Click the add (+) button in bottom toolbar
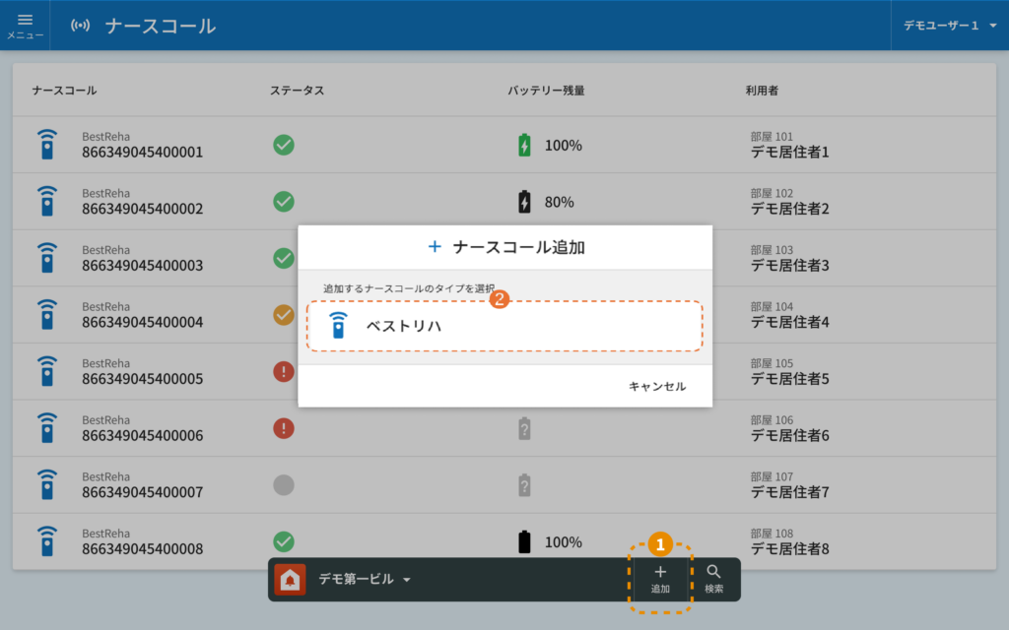Screen dimensions: 1009x630 [x=660, y=579]
